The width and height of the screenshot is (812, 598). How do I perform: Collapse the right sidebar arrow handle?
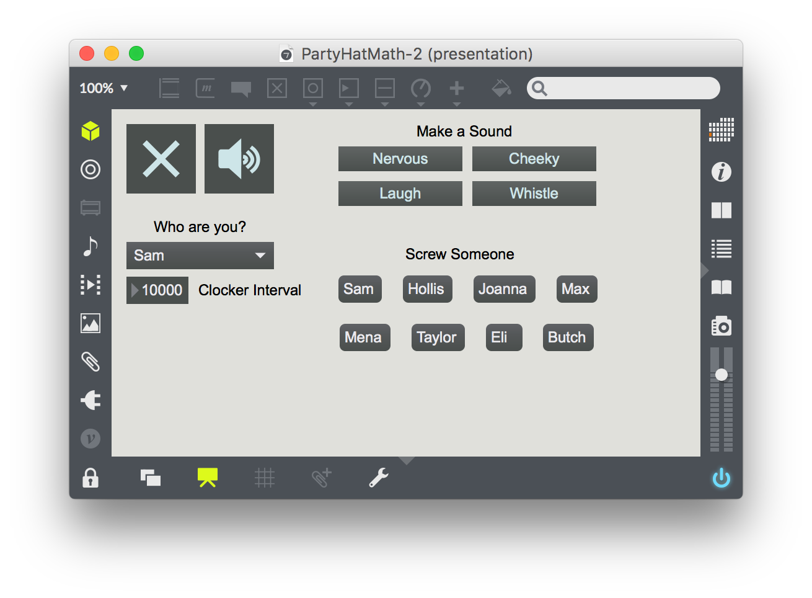click(x=705, y=270)
